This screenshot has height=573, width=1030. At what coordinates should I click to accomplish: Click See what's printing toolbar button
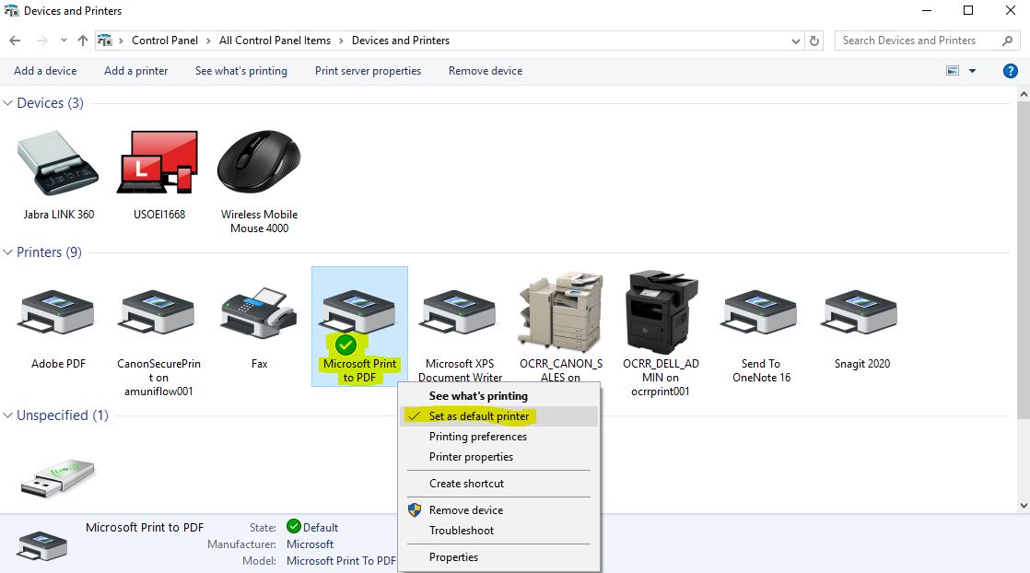(241, 71)
